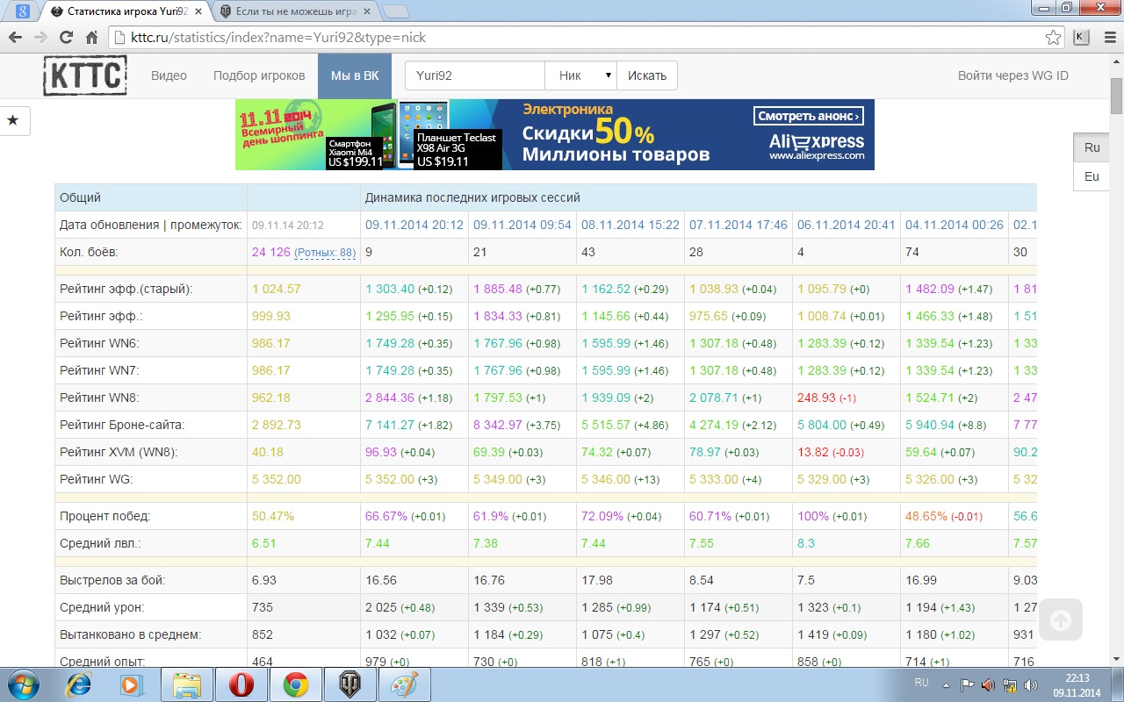
Task: Open a new browser tab
Action: (x=396, y=11)
